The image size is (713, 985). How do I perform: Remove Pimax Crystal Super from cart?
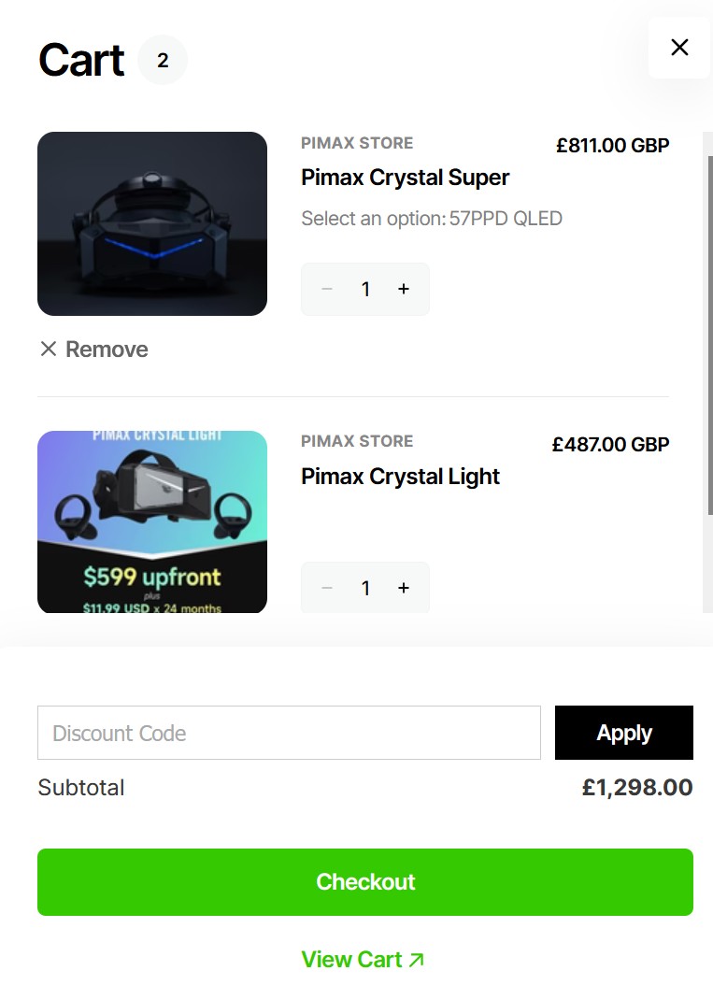[94, 350]
